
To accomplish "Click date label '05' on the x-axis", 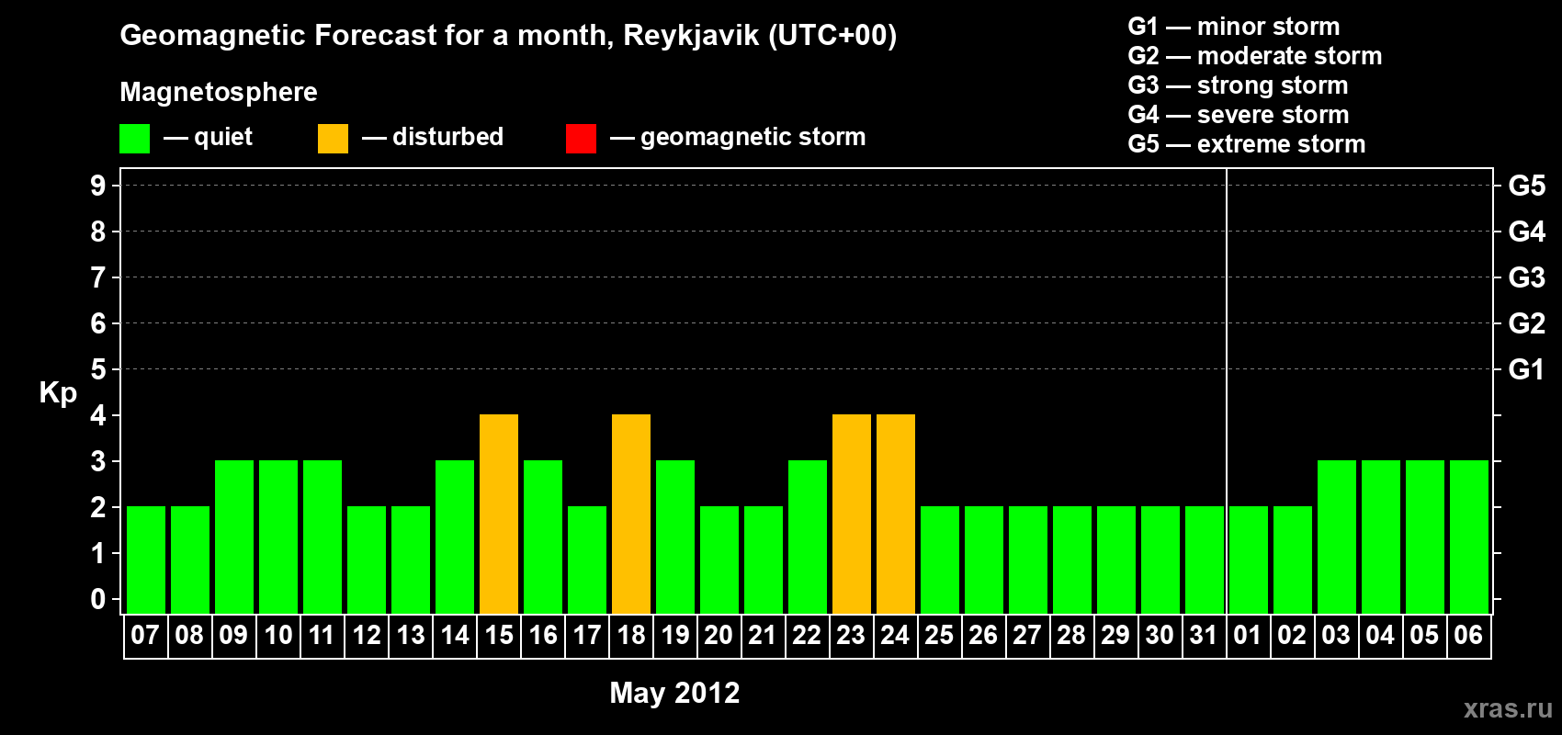I will coord(1424,635).
